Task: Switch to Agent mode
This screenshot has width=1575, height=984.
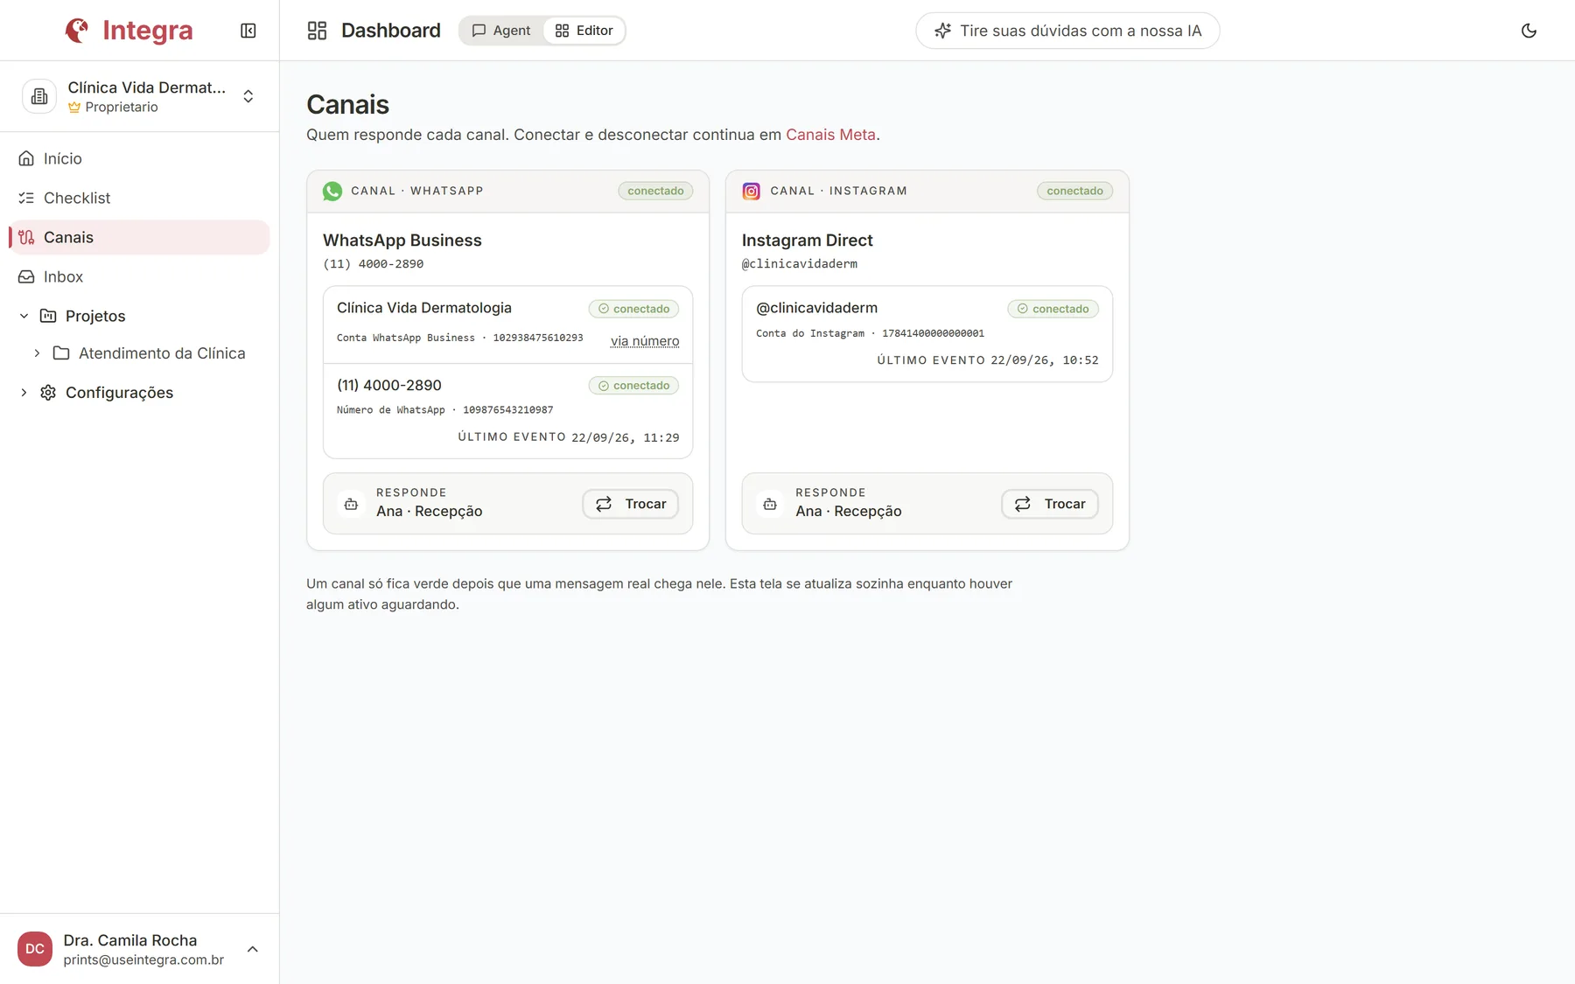Action: [501, 31]
